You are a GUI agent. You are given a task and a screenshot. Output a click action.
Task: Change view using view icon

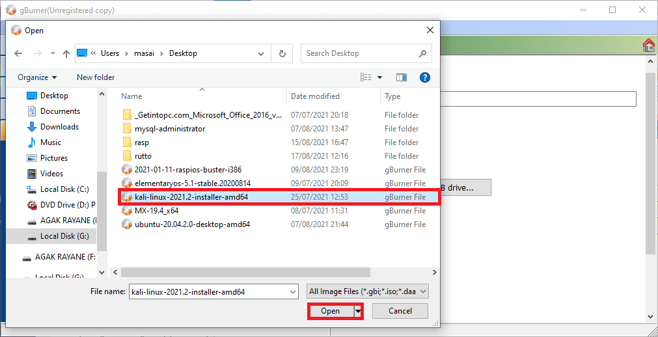366,77
